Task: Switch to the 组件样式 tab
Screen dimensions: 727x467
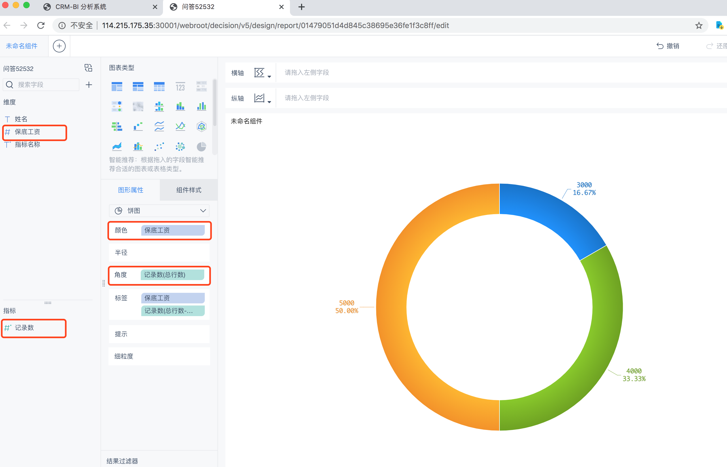Action: [x=189, y=190]
